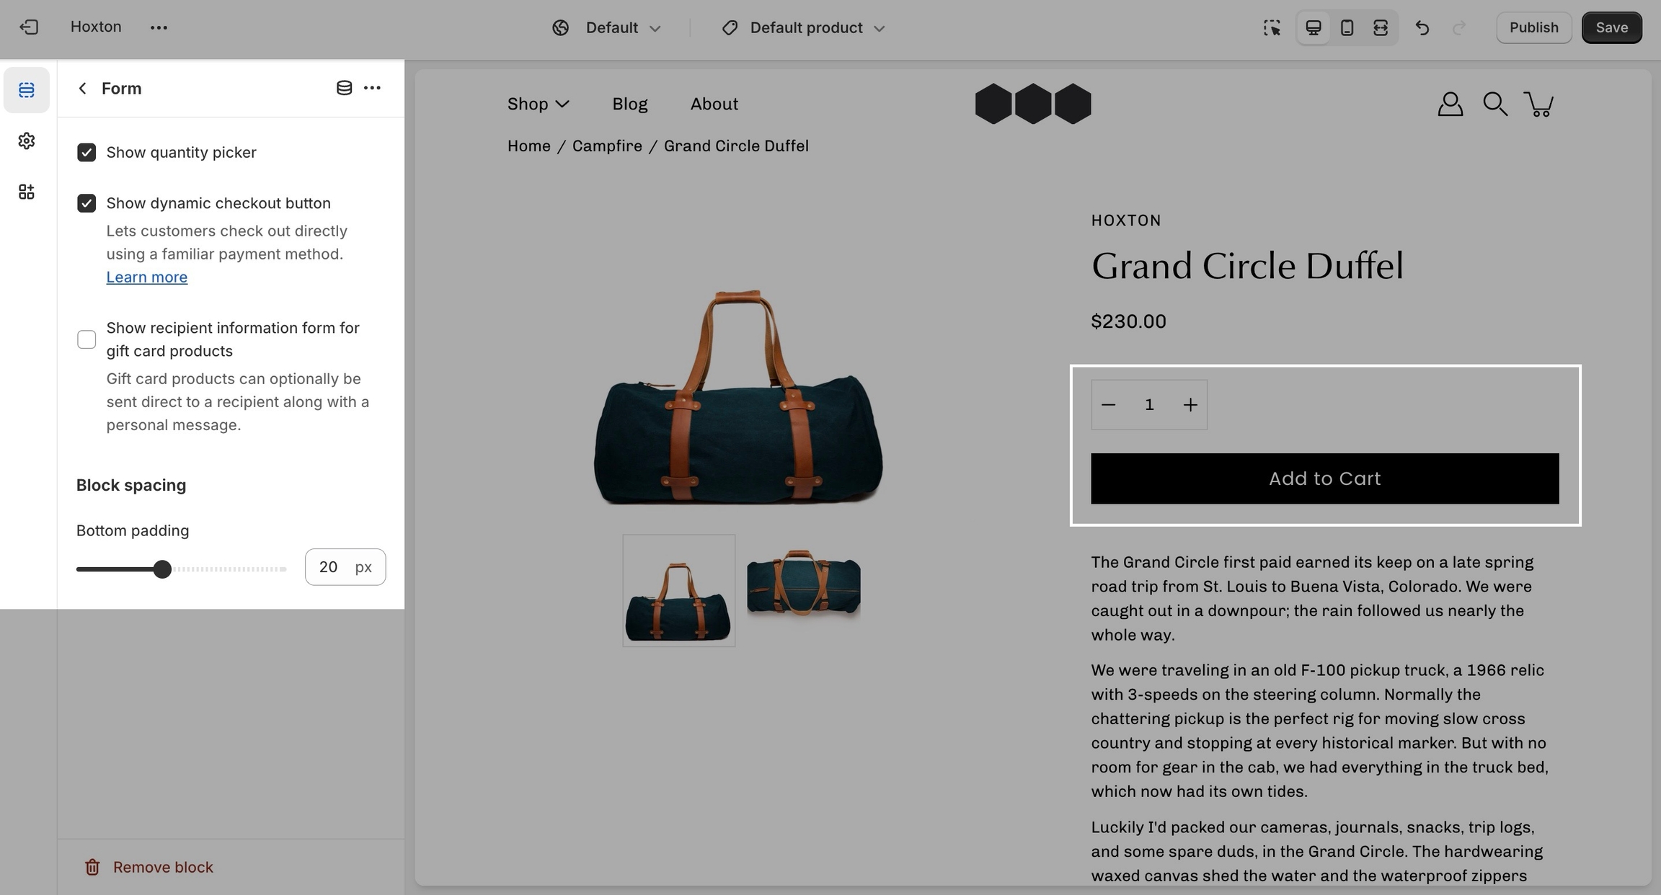Click the Bottom padding slider handle
This screenshot has width=1661, height=895.
pos(163,569)
